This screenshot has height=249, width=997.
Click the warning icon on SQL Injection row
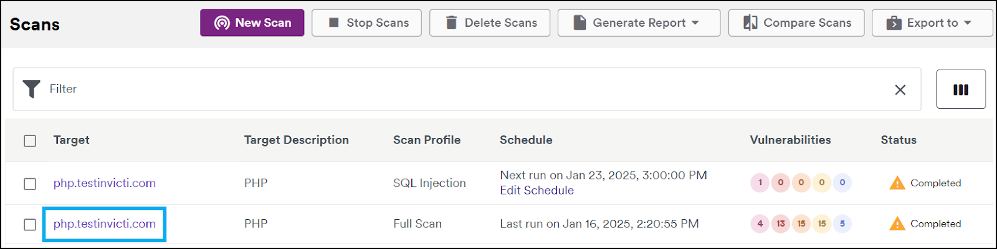[897, 183]
